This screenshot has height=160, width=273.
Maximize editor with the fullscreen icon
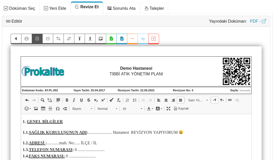pos(168,109)
